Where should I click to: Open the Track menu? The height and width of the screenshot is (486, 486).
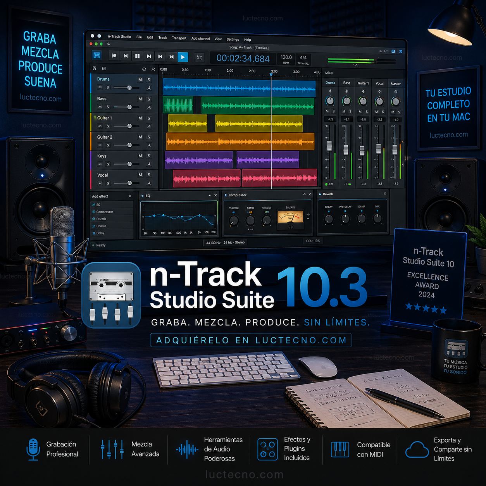162,38
